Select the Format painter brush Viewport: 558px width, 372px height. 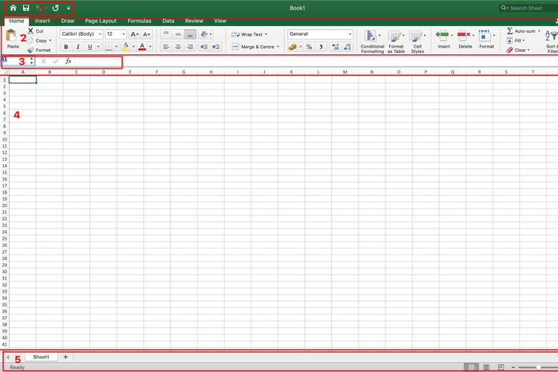pos(31,50)
